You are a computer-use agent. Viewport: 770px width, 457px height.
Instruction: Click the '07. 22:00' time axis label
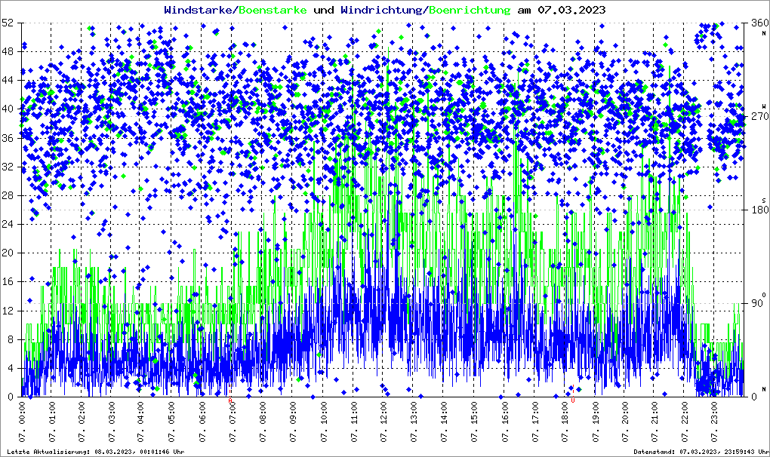[685, 422]
